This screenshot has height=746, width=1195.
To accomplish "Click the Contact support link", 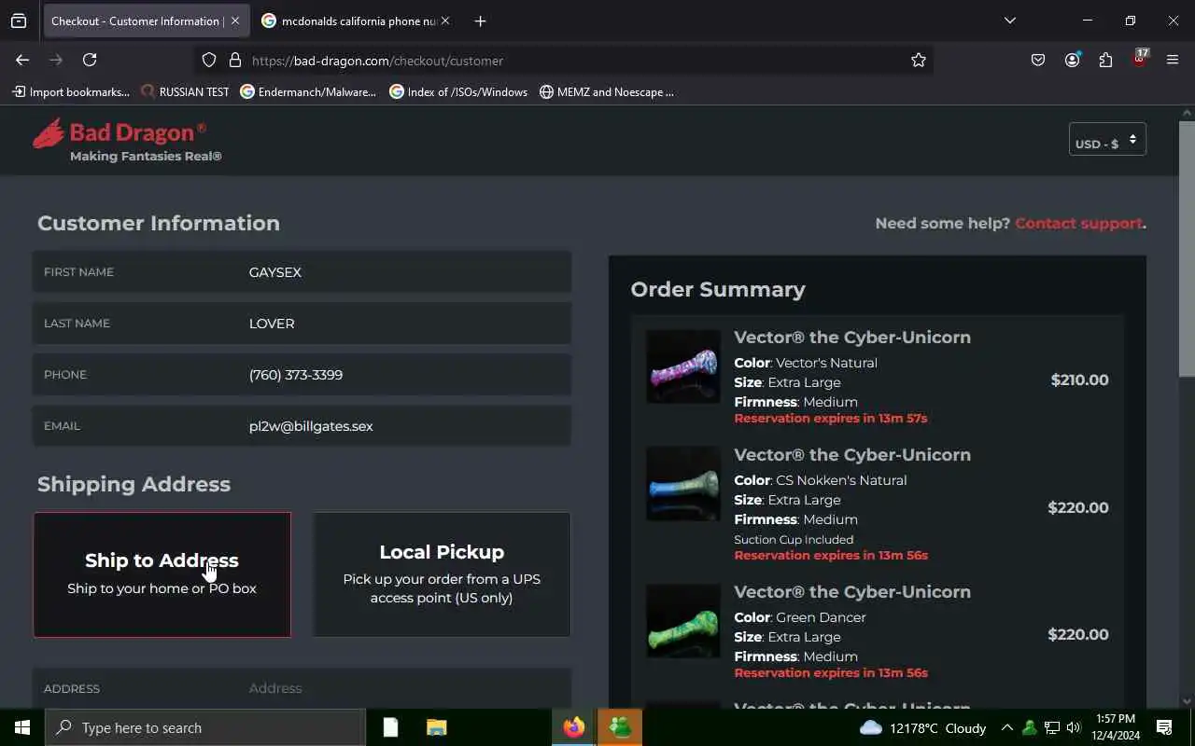I will coord(1078,223).
